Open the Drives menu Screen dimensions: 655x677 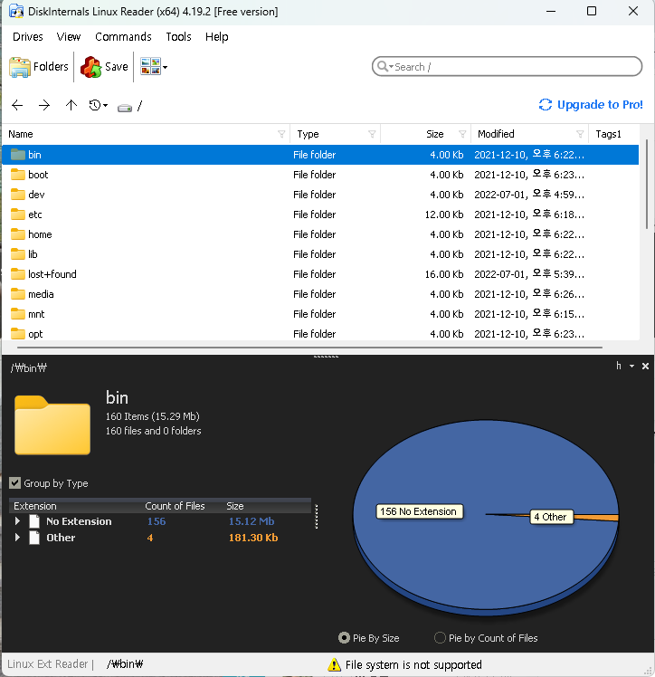(x=28, y=37)
